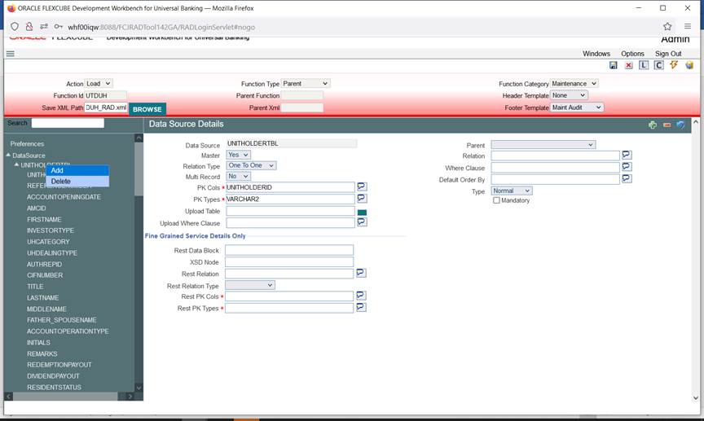704x421 pixels.
Task: Click the XSD Node input field
Action: click(x=289, y=262)
